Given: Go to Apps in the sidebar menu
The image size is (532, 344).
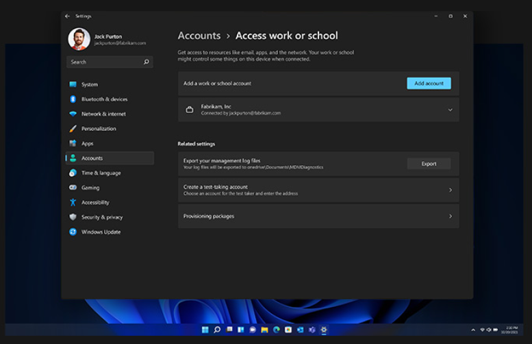Looking at the screenshot, I should [87, 143].
